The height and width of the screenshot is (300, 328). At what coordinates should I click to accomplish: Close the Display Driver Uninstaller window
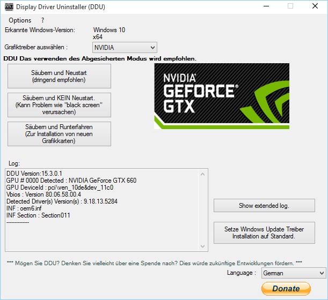315,6
